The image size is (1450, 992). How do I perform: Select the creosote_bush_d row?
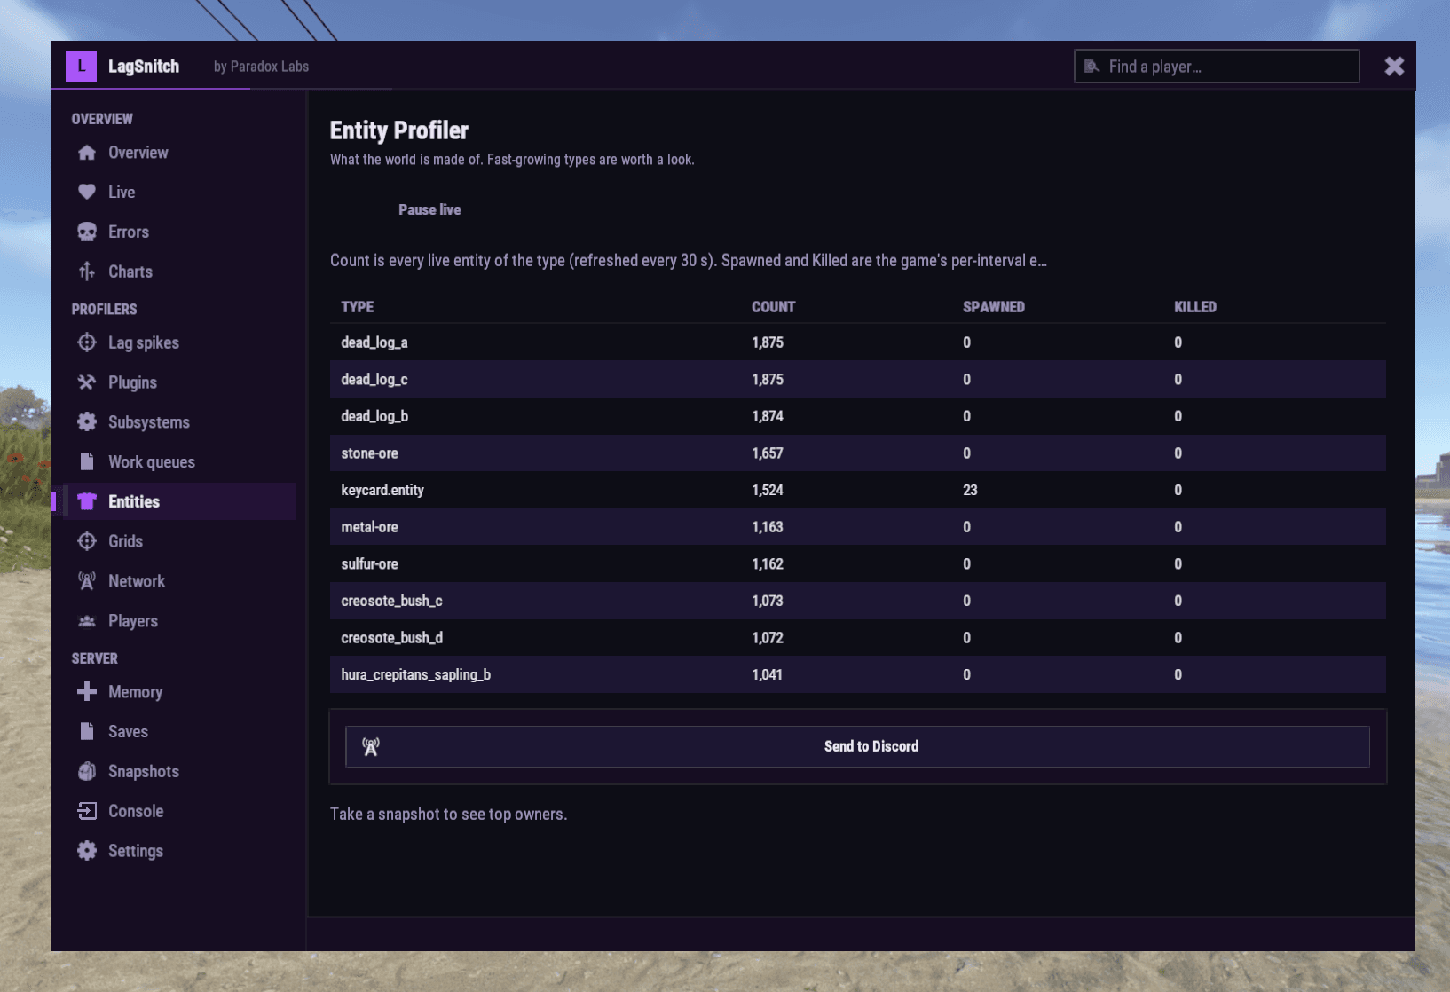click(x=857, y=638)
